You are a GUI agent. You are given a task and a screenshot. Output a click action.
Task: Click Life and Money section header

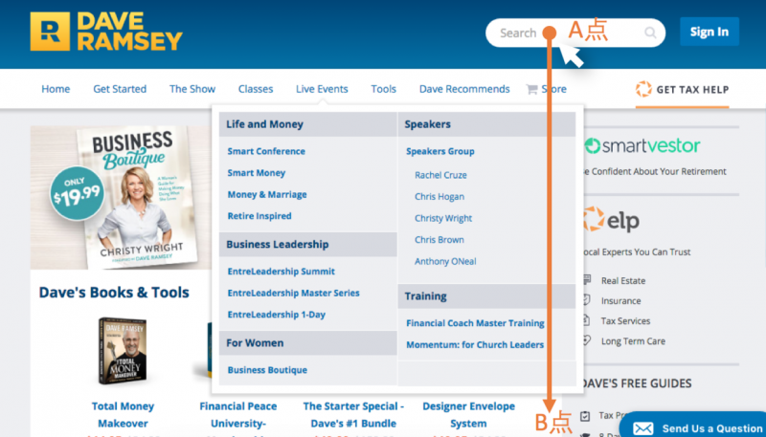pos(307,124)
